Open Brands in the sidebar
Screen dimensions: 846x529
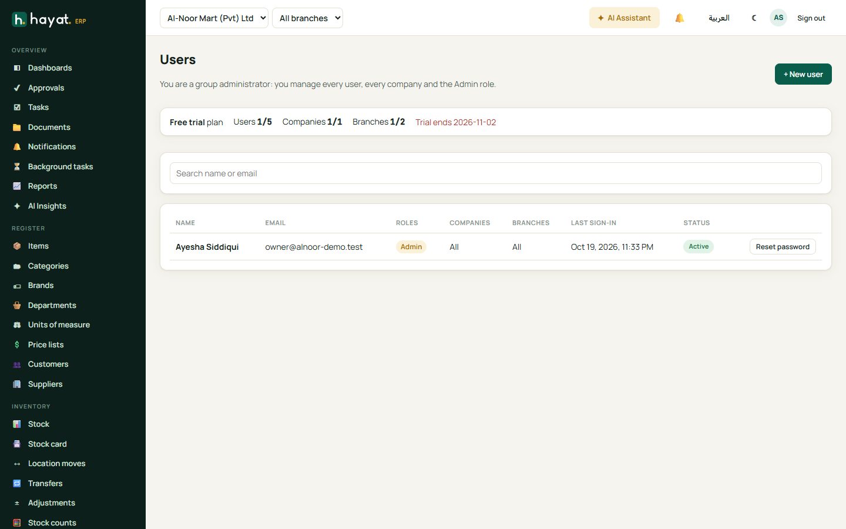coord(41,286)
